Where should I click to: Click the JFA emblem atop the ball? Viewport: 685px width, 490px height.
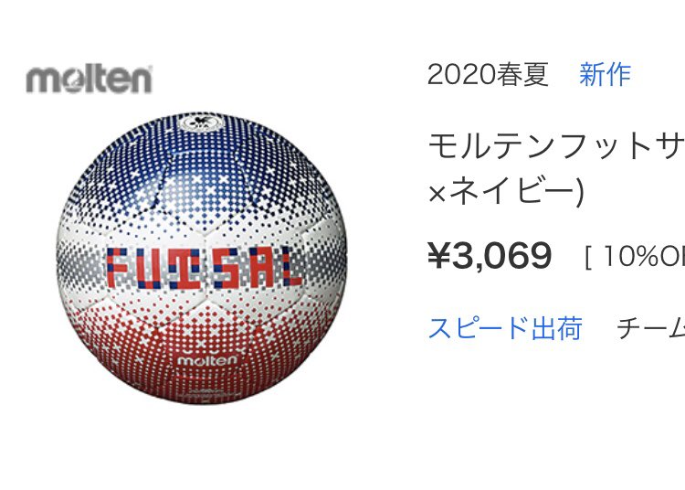point(202,122)
